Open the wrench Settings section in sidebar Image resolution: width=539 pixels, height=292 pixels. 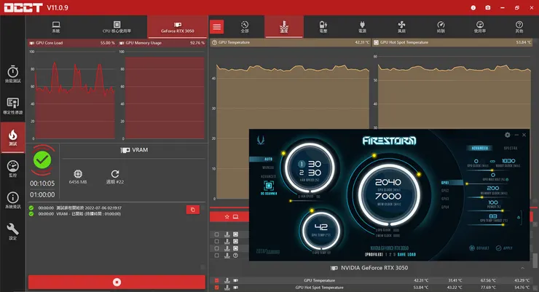tap(12, 231)
